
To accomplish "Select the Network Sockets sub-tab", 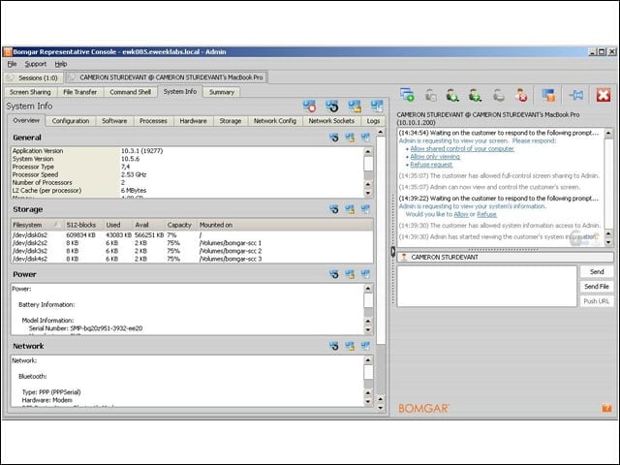I will pos(331,121).
